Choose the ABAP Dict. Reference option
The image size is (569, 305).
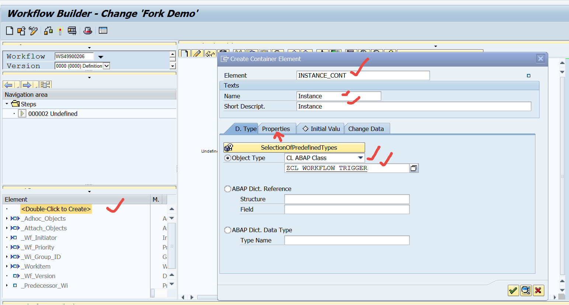point(228,189)
